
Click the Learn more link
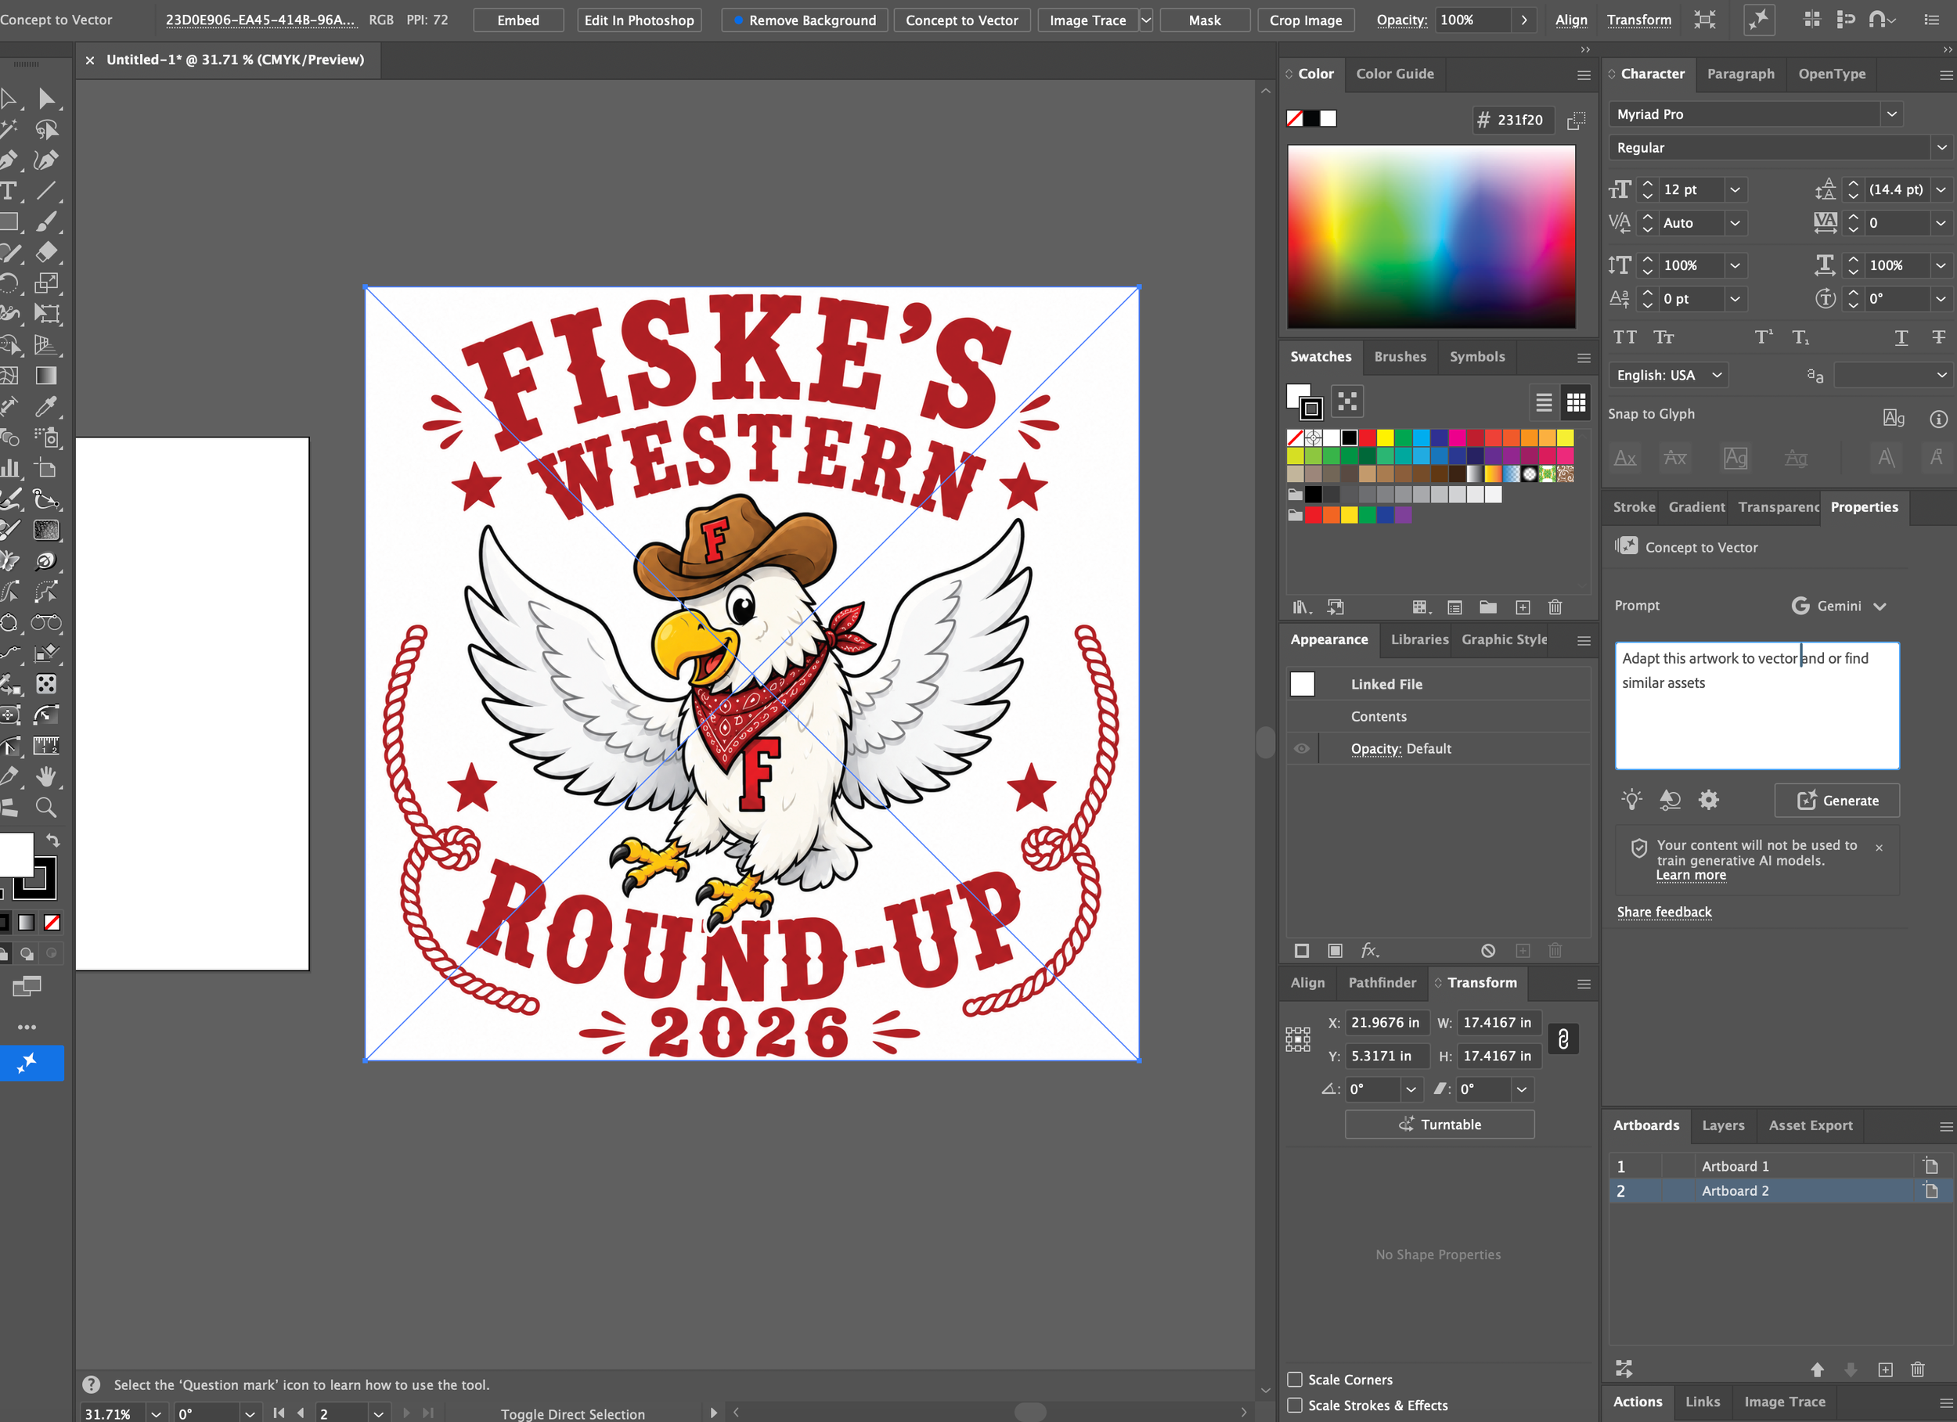(1690, 875)
